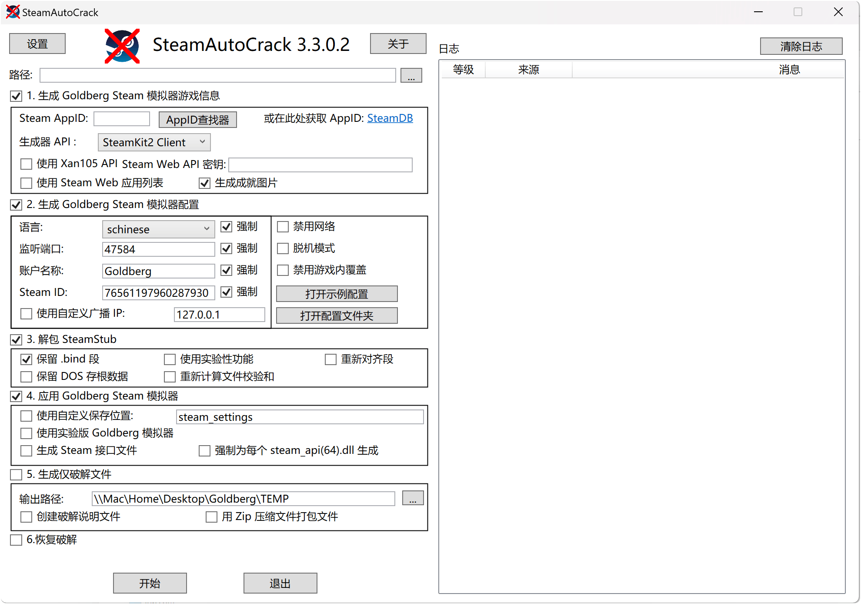Enable 使用自定义保存位置 checkbox

tap(27, 416)
